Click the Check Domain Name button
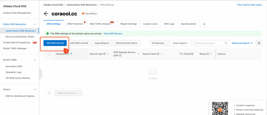Image resolution: width=267 pixels, height=115 pixels. pos(126,43)
